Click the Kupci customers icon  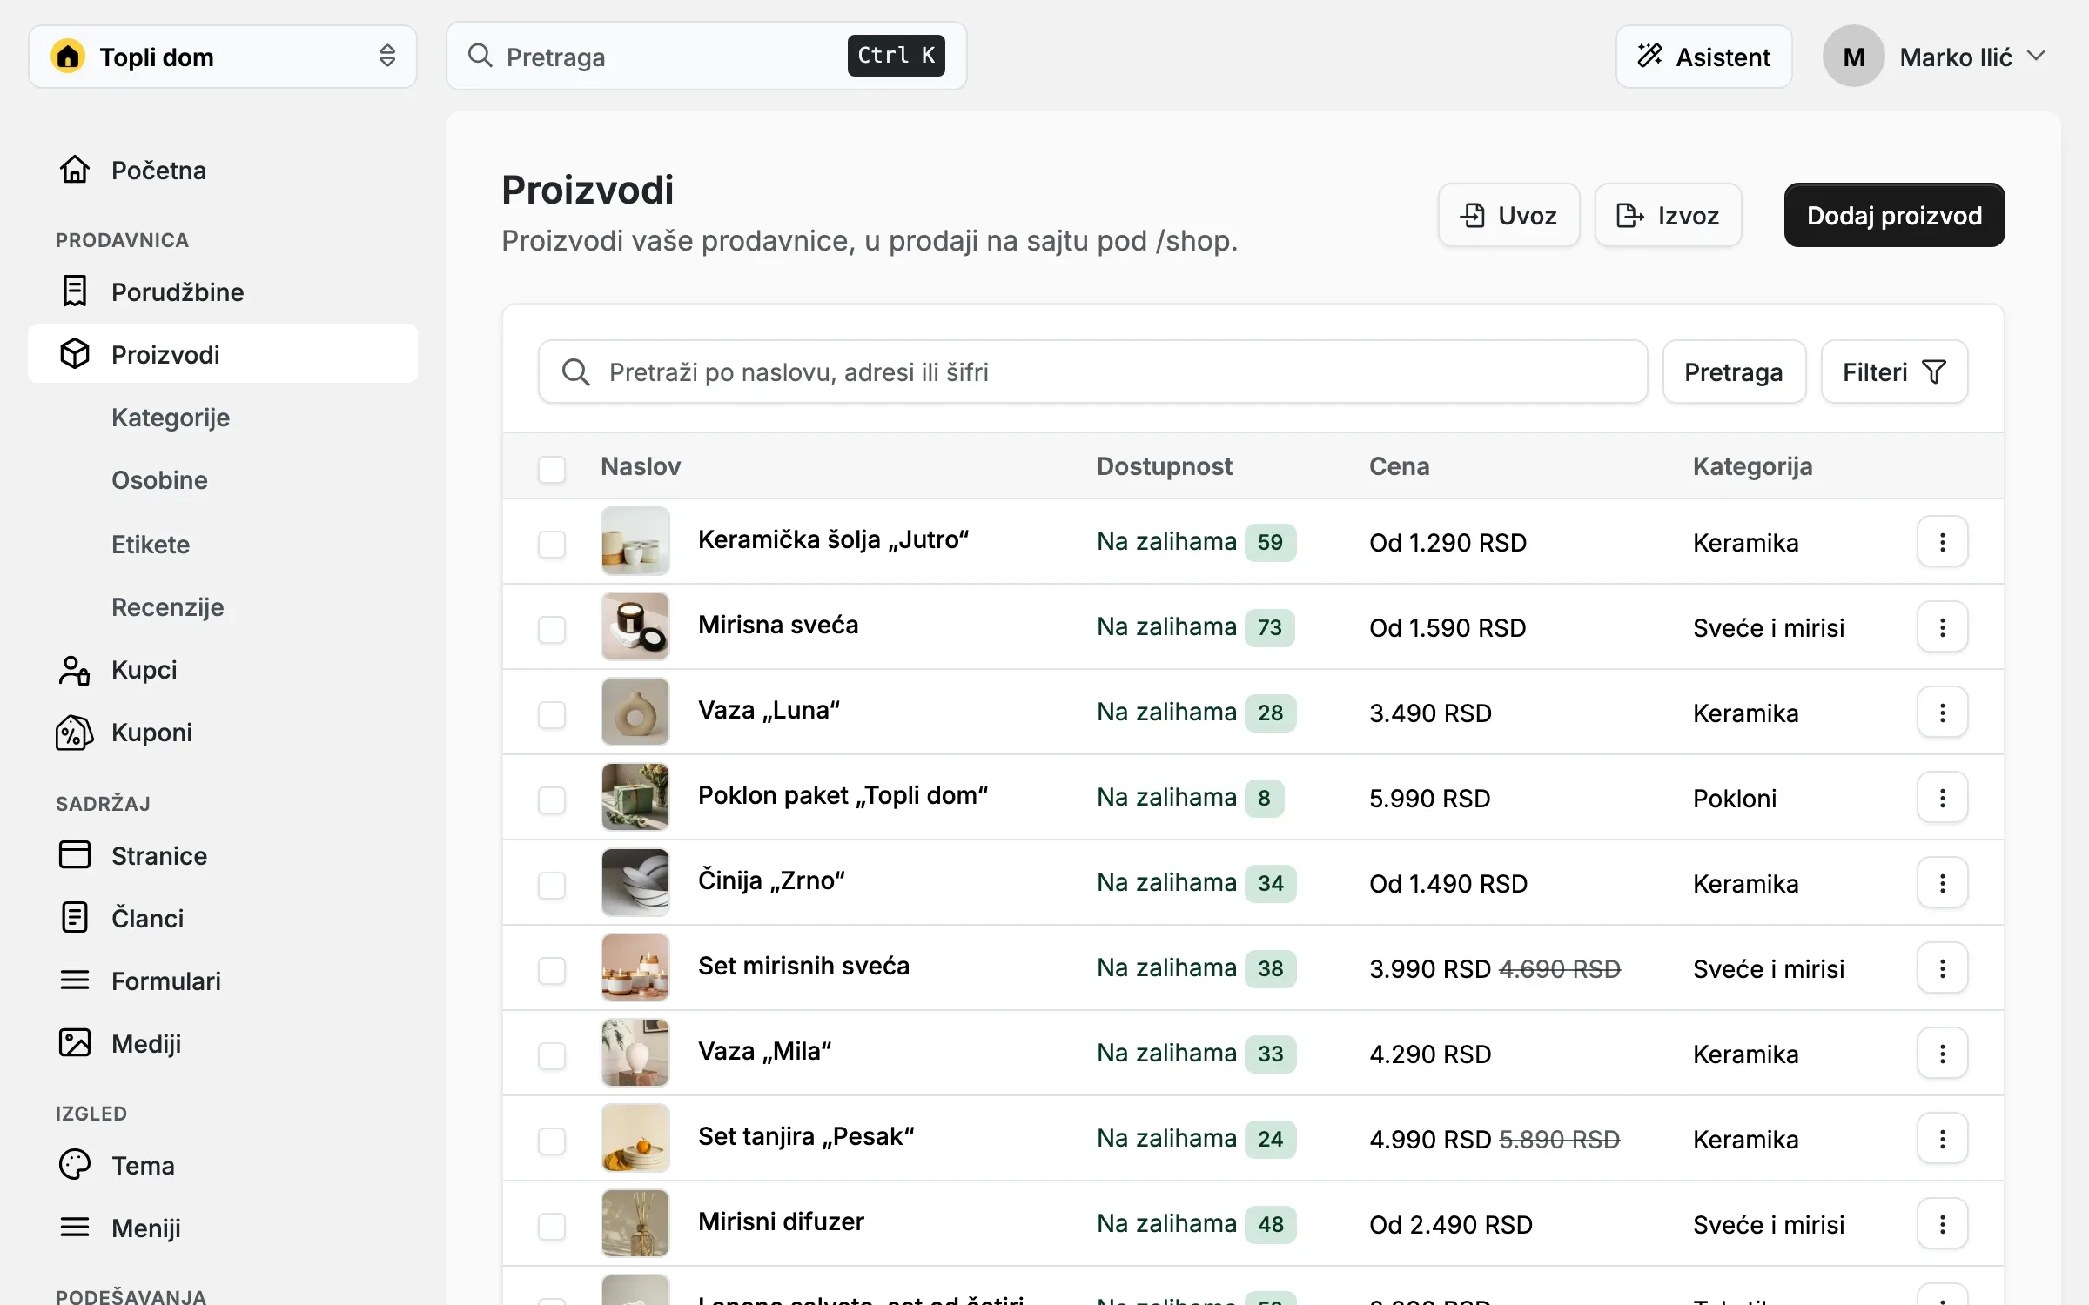coord(75,670)
